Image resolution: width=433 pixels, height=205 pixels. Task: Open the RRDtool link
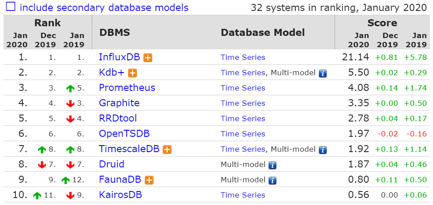(118, 118)
